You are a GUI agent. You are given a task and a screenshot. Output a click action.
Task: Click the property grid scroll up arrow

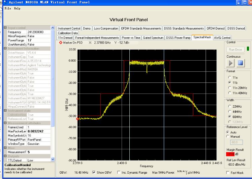click(x=53, y=28)
